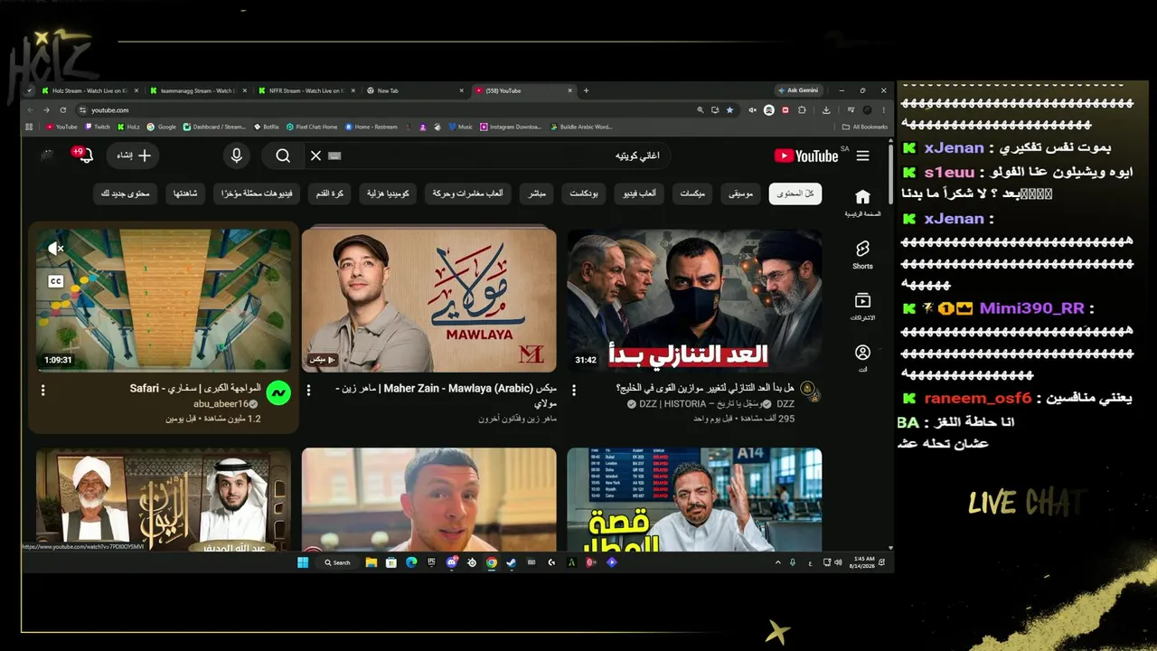Open YouTube notifications bell
This screenshot has height=651, width=1157.
click(84, 156)
